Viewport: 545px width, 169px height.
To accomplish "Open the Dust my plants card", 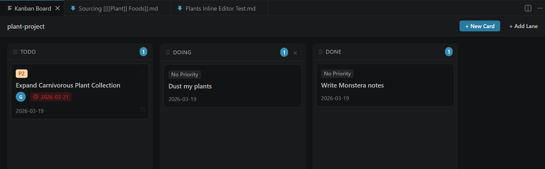I will [x=190, y=86].
